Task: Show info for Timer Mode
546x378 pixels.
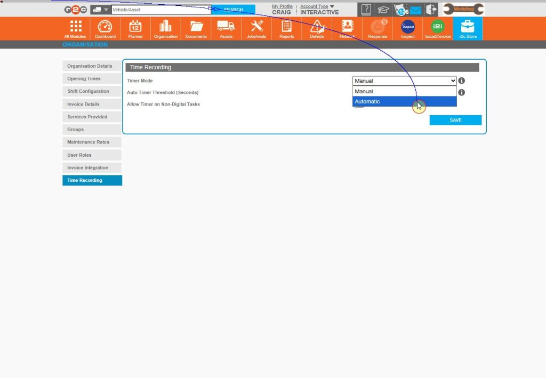Action: tap(461, 81)
